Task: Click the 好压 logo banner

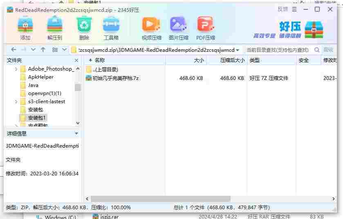Action: click(x=288, y=30)
